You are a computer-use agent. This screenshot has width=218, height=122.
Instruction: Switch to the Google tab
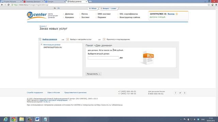click(55, 1)
